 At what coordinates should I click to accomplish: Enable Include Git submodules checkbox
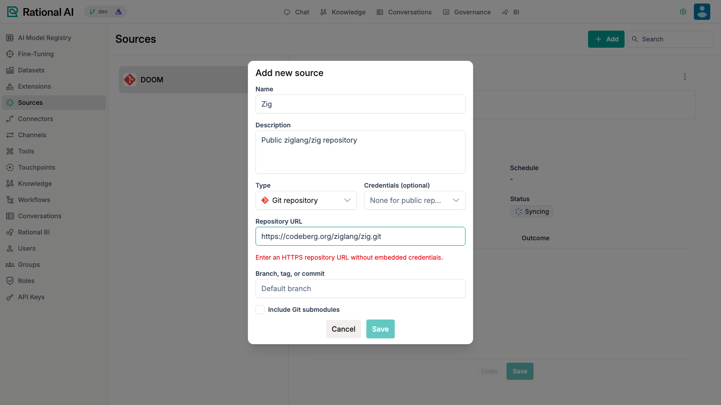click(260, 310)
